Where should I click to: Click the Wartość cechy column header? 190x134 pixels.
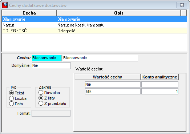pyautogui.click(x=108, y=77)
